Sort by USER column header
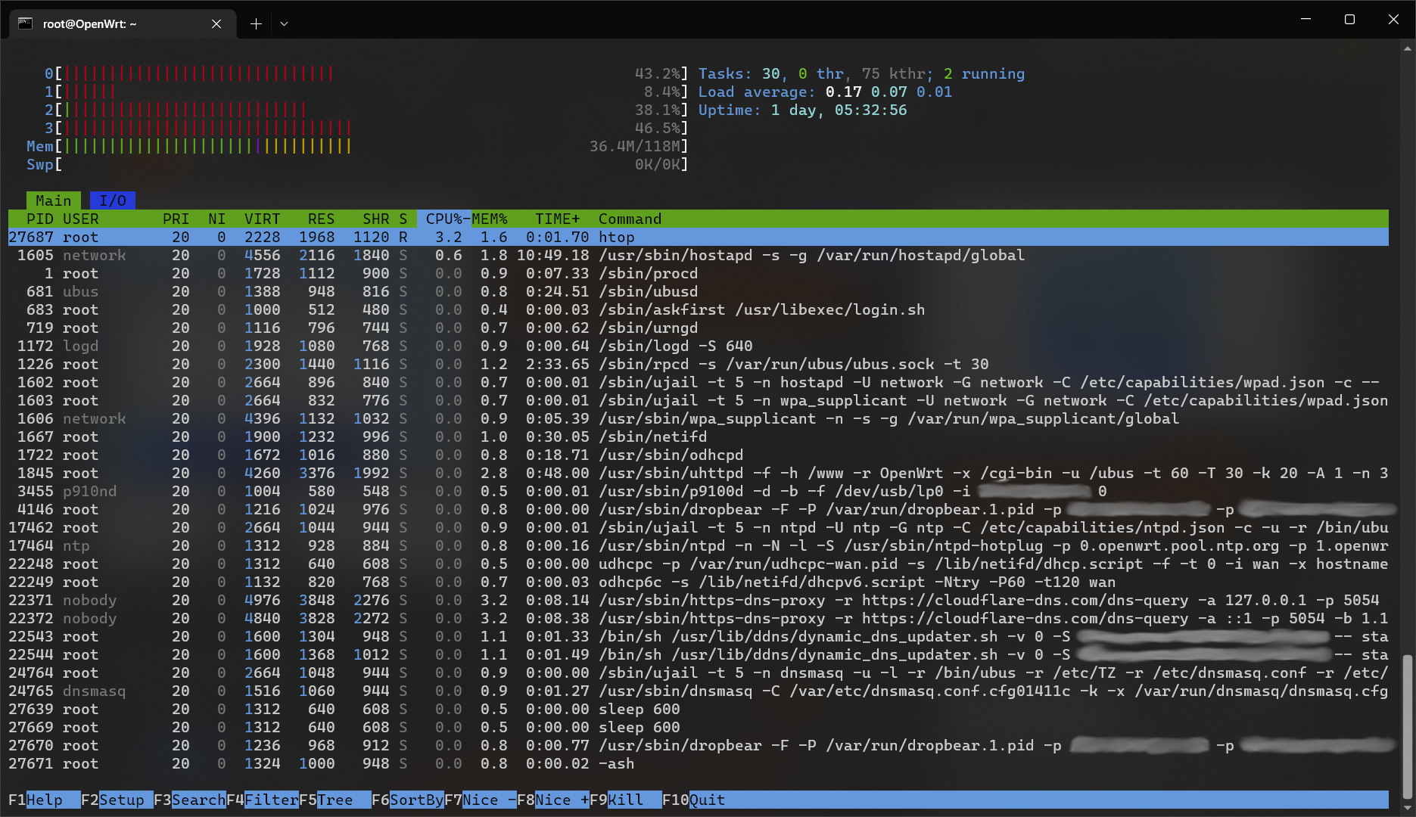The width and height of the screenshot is (1416, 817). coord(81,219)
